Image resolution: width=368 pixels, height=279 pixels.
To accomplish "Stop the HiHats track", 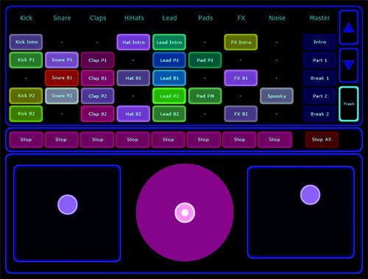I will pos(132,140).
